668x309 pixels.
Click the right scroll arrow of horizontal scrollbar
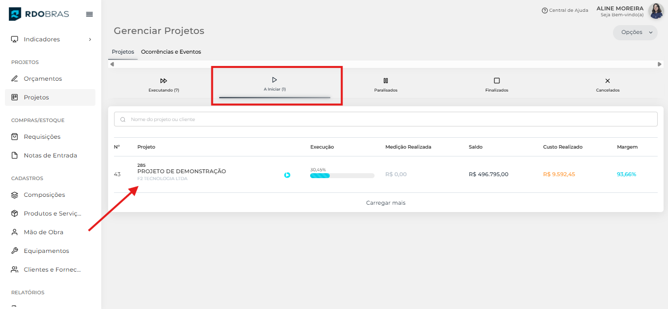659,64
